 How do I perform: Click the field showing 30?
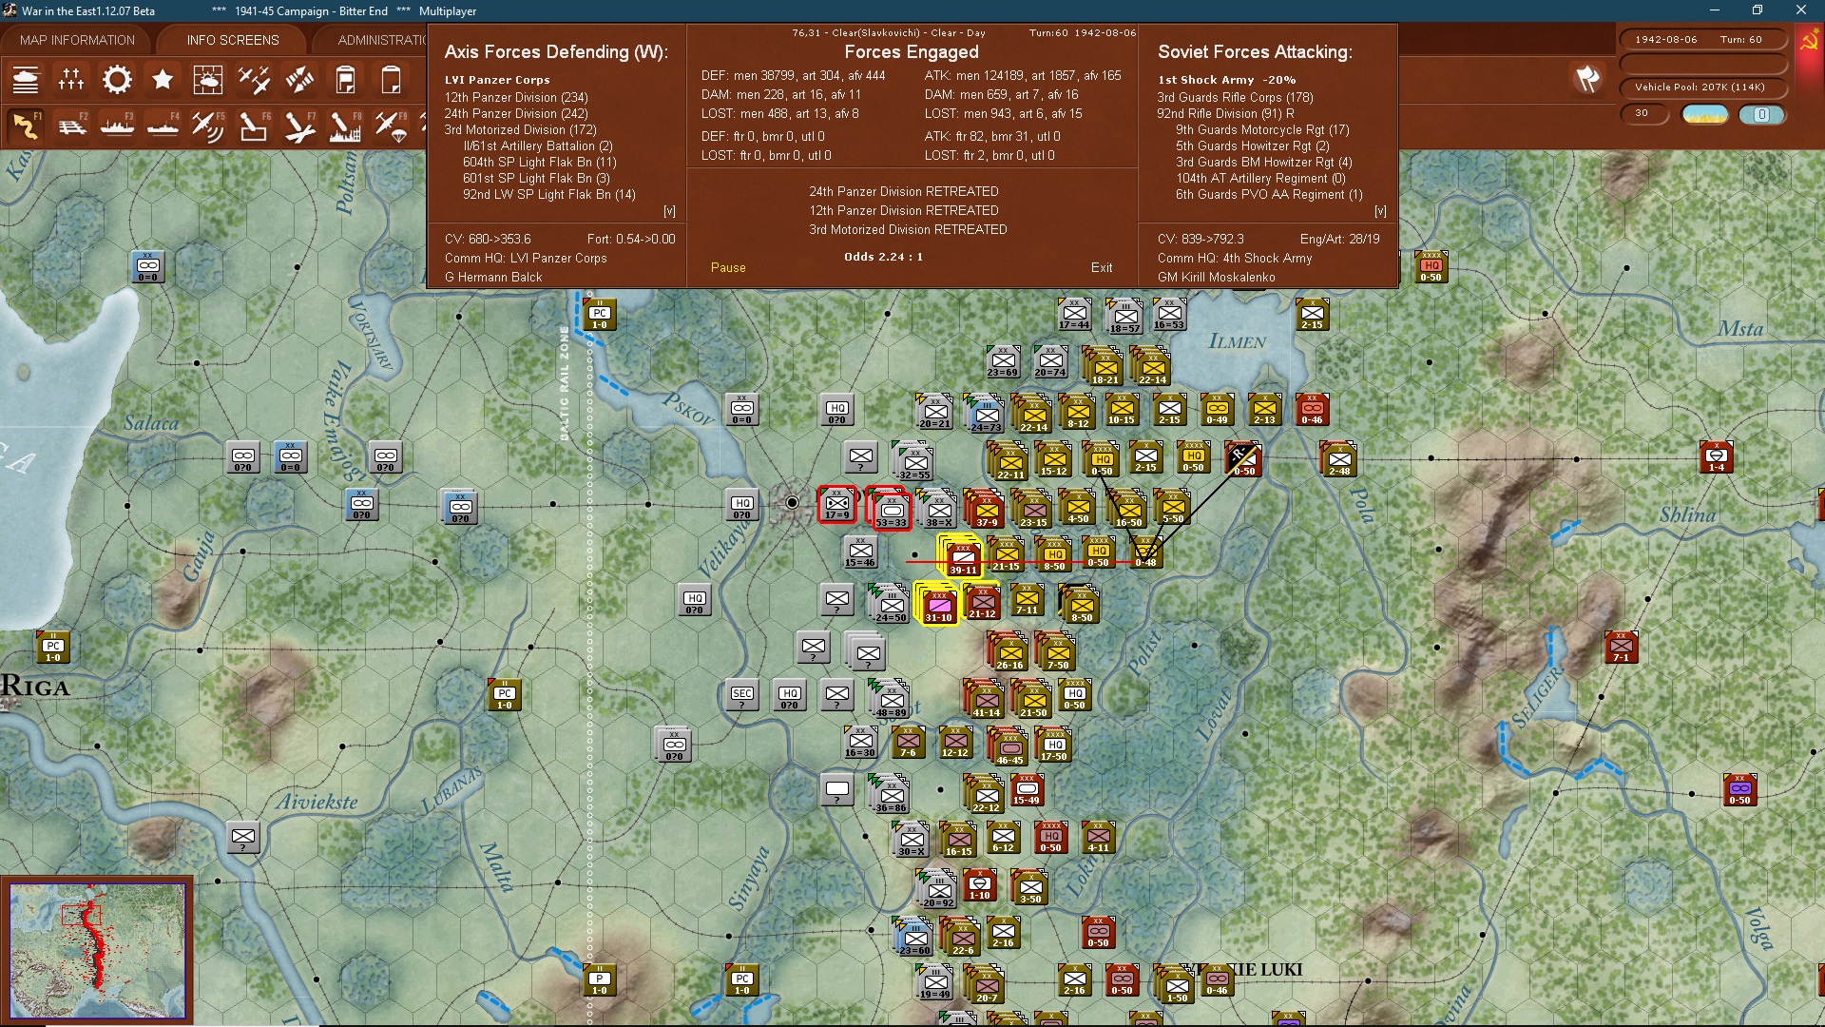coord(1643,113)
